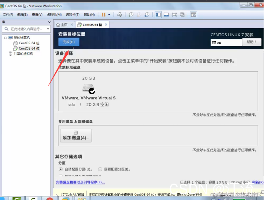Click the orange Pause virtual machine icon
Viewport: 264px width, 200px height.
tap(103, 15)
